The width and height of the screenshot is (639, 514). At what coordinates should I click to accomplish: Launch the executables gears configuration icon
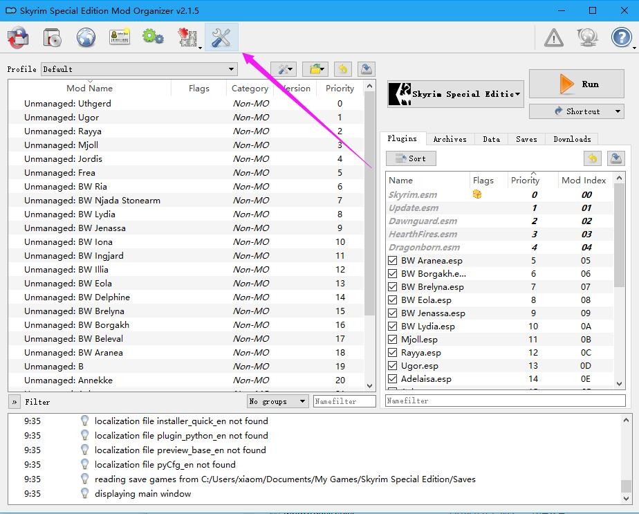154,37
